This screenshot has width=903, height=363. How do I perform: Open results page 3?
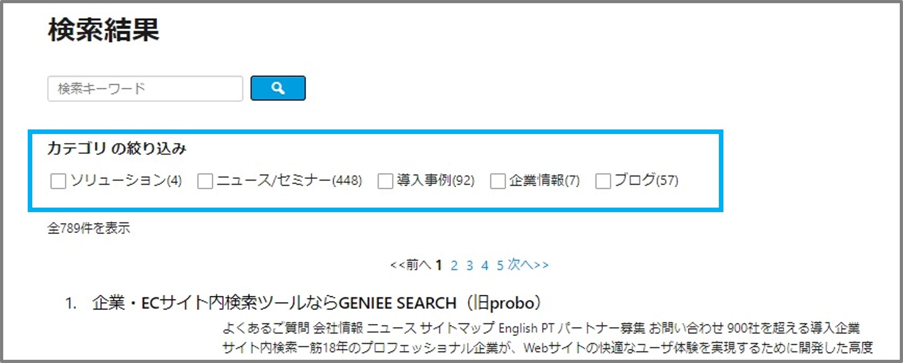click(470, 265)
